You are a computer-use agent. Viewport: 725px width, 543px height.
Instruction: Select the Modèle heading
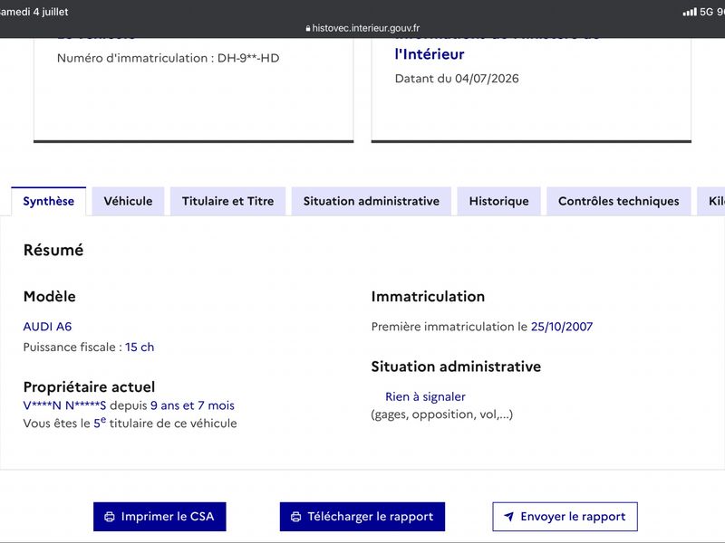pyautogui.click(x=50, y=297)
